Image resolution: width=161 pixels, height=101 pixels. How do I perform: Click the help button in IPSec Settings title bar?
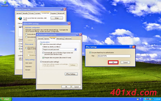click(131, 47)
